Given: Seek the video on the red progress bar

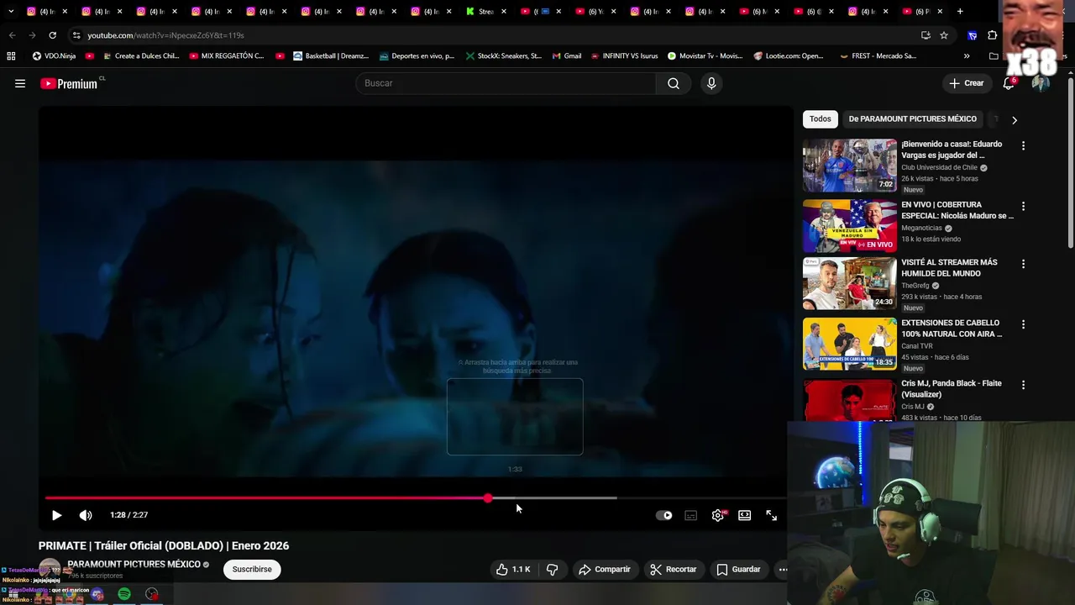Looking at the screenshot, I should [x=265, y=498].
